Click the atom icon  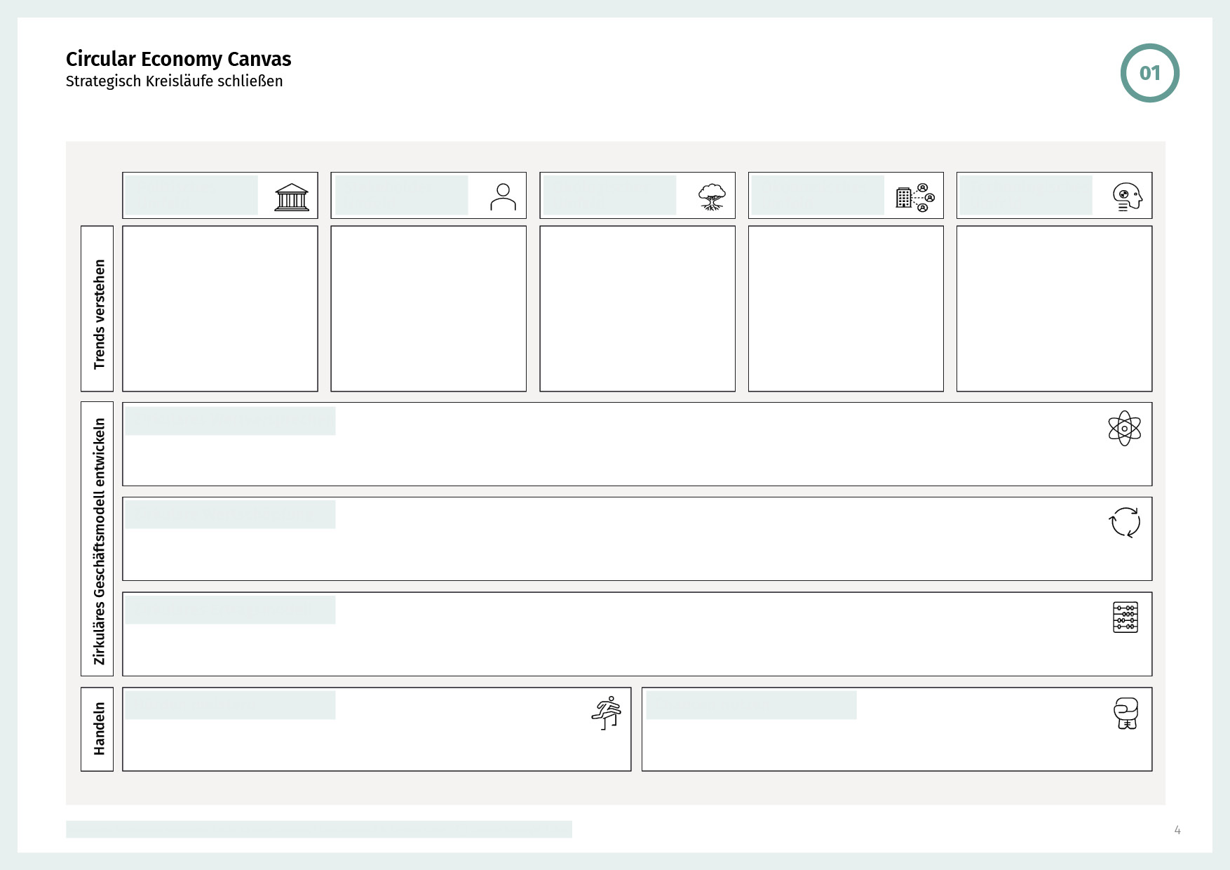[x=1124, y=429]
